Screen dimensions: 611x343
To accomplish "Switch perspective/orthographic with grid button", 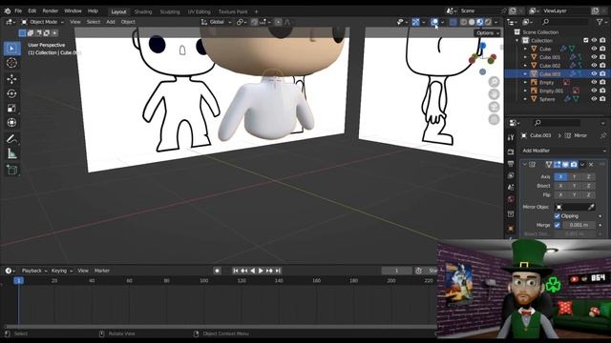I will pyautogui.click(x=495, y=119).
